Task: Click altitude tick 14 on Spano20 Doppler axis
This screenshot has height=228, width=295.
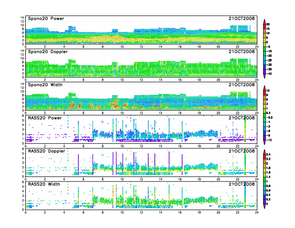Action: tap(22, 51)
